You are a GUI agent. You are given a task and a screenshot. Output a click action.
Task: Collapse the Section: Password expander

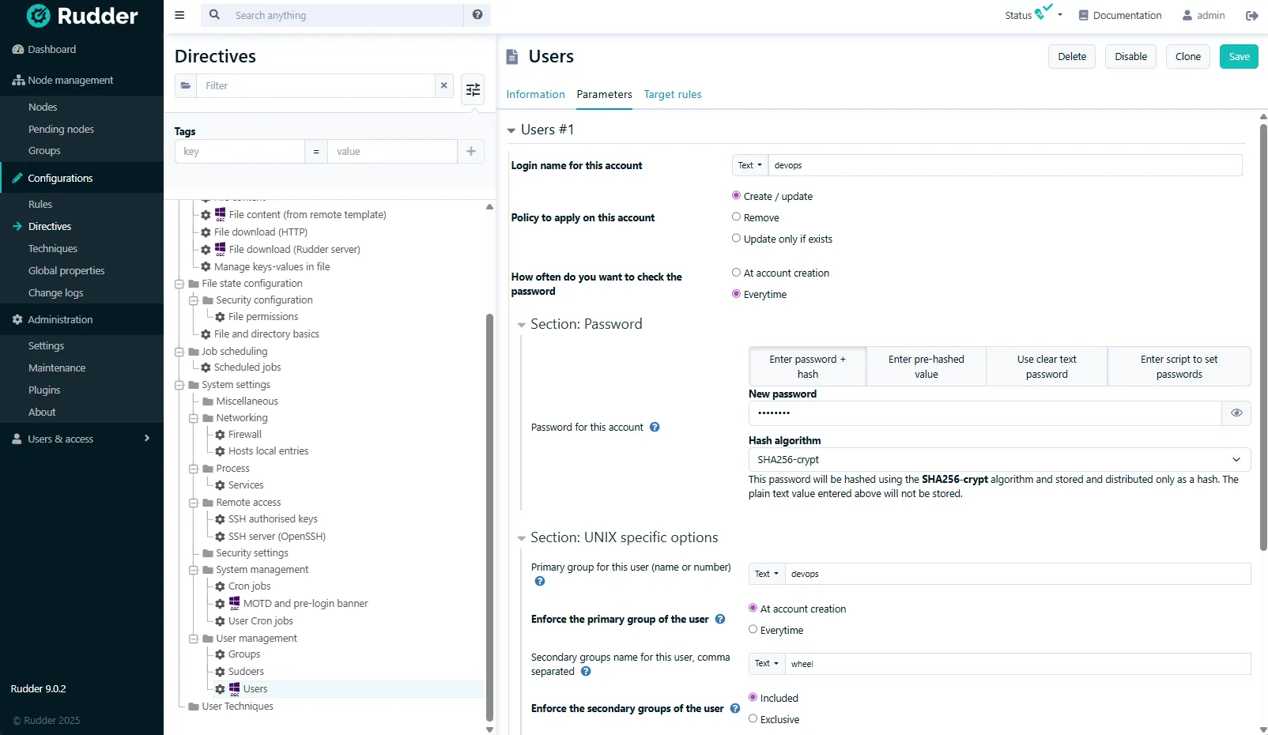coord(522,325)
